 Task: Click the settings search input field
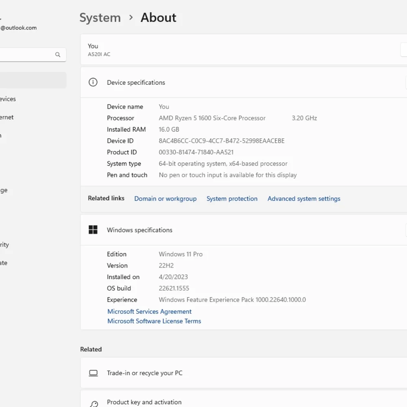click(33, 55)
